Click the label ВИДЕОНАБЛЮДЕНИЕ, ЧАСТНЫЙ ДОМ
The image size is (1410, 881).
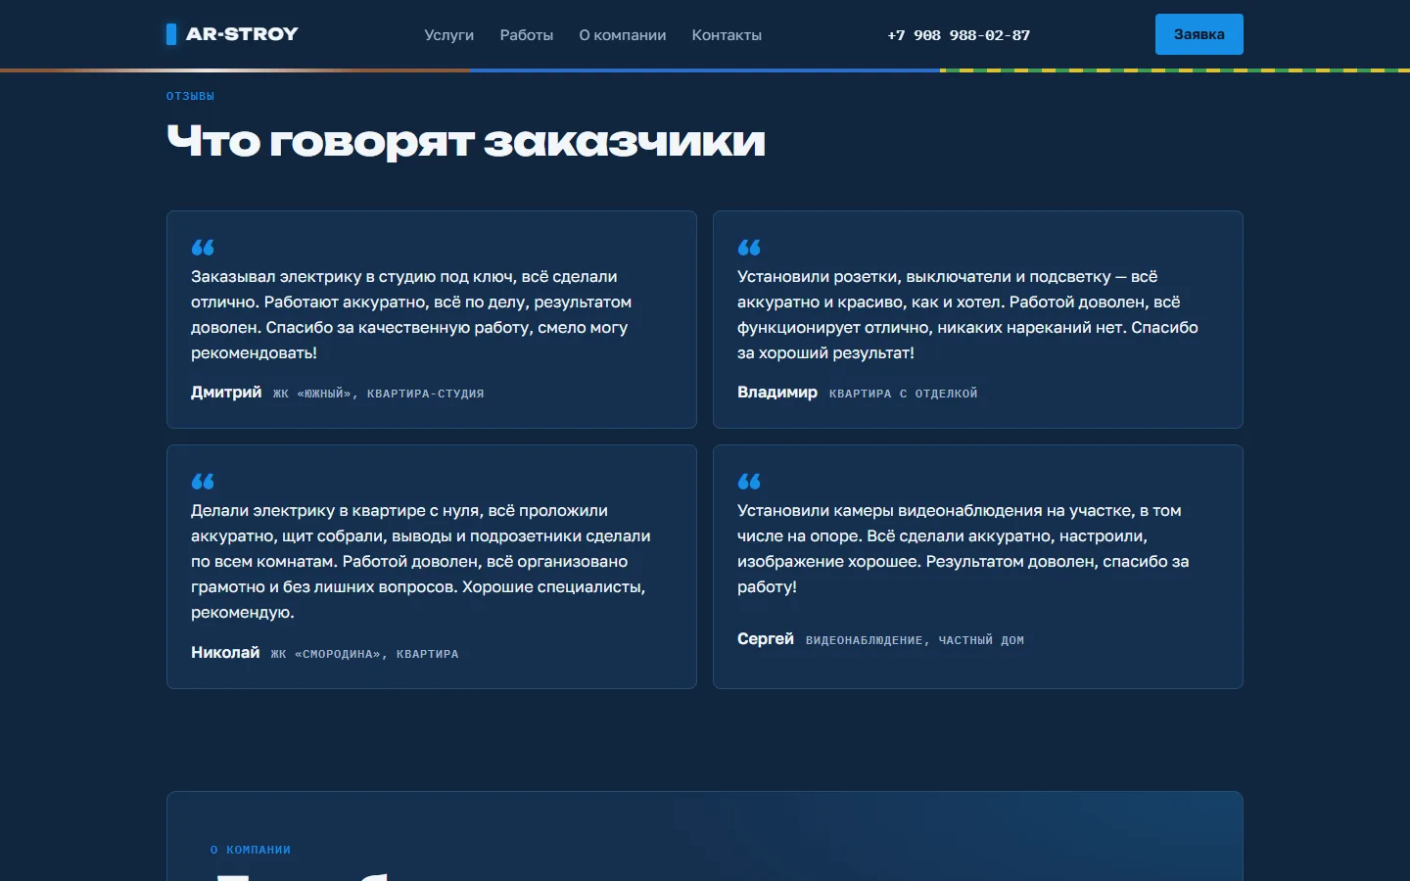point(915,640)
